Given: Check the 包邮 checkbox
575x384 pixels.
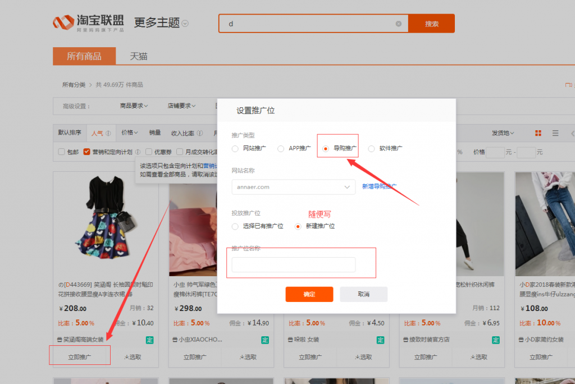Looking at the screenshot, I should coord(62,152).
